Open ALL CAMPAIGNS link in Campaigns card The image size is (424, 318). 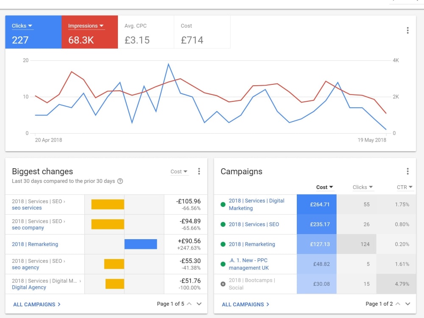point(245,304)
